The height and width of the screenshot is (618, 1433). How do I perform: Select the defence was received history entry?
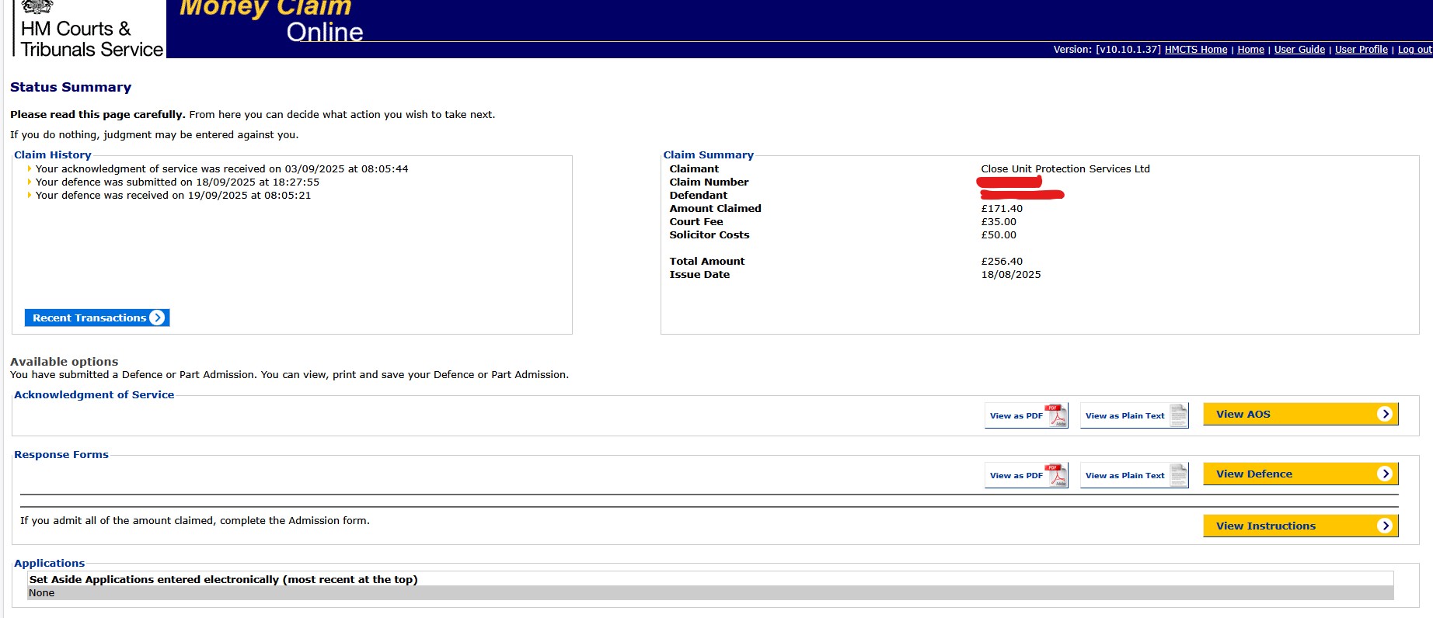173,195
